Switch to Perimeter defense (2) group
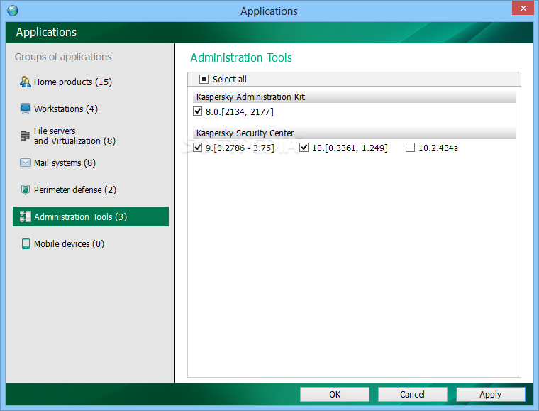 click(90, 190)
